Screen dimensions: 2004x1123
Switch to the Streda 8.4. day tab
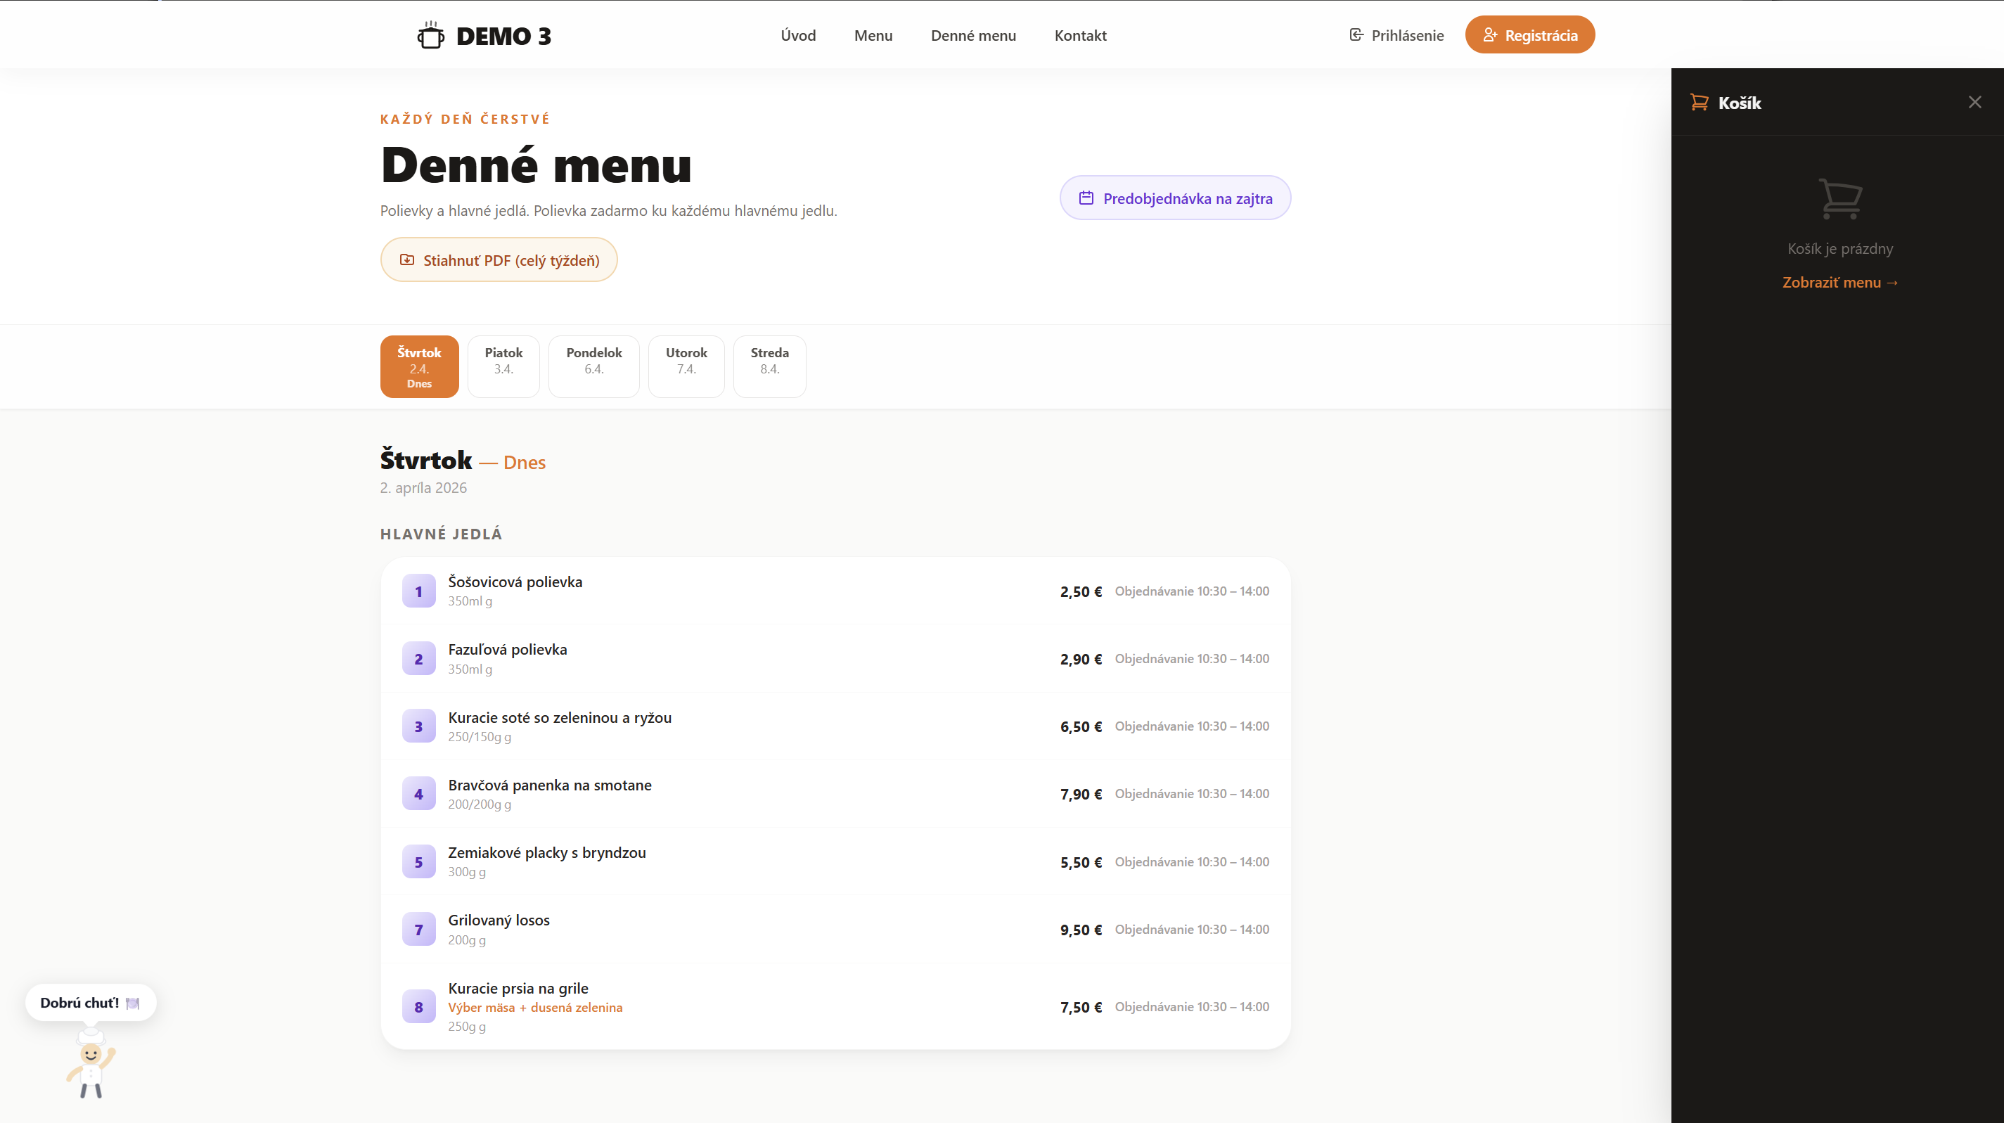(769, 366)
